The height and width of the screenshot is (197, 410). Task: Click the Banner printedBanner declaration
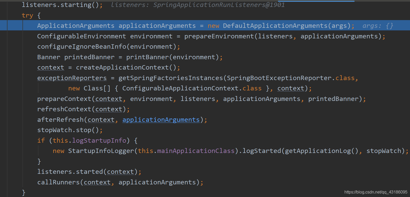pyautogui.click(x=76, y=57)
